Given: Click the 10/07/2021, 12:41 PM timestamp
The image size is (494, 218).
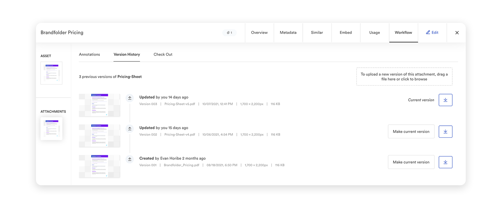Looking at the screenshot, I should pyautogui.click(x=218, y=104).
